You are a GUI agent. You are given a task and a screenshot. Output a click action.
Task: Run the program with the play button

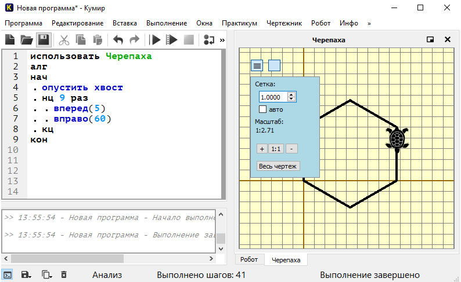click(154, 39)
